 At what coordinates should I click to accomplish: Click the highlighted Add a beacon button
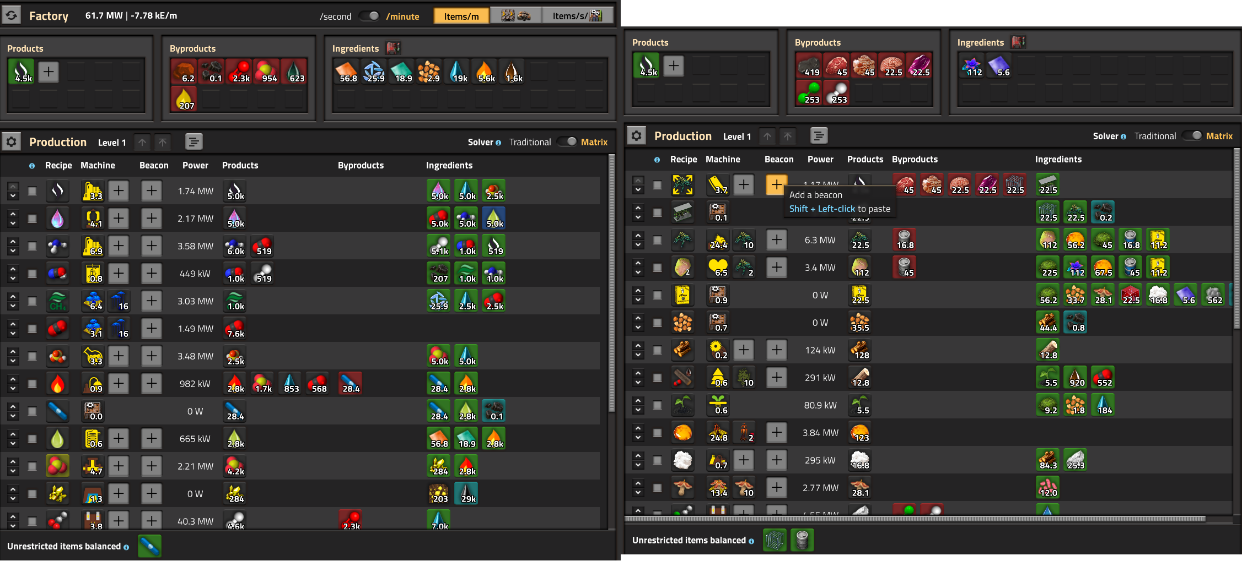776,184
